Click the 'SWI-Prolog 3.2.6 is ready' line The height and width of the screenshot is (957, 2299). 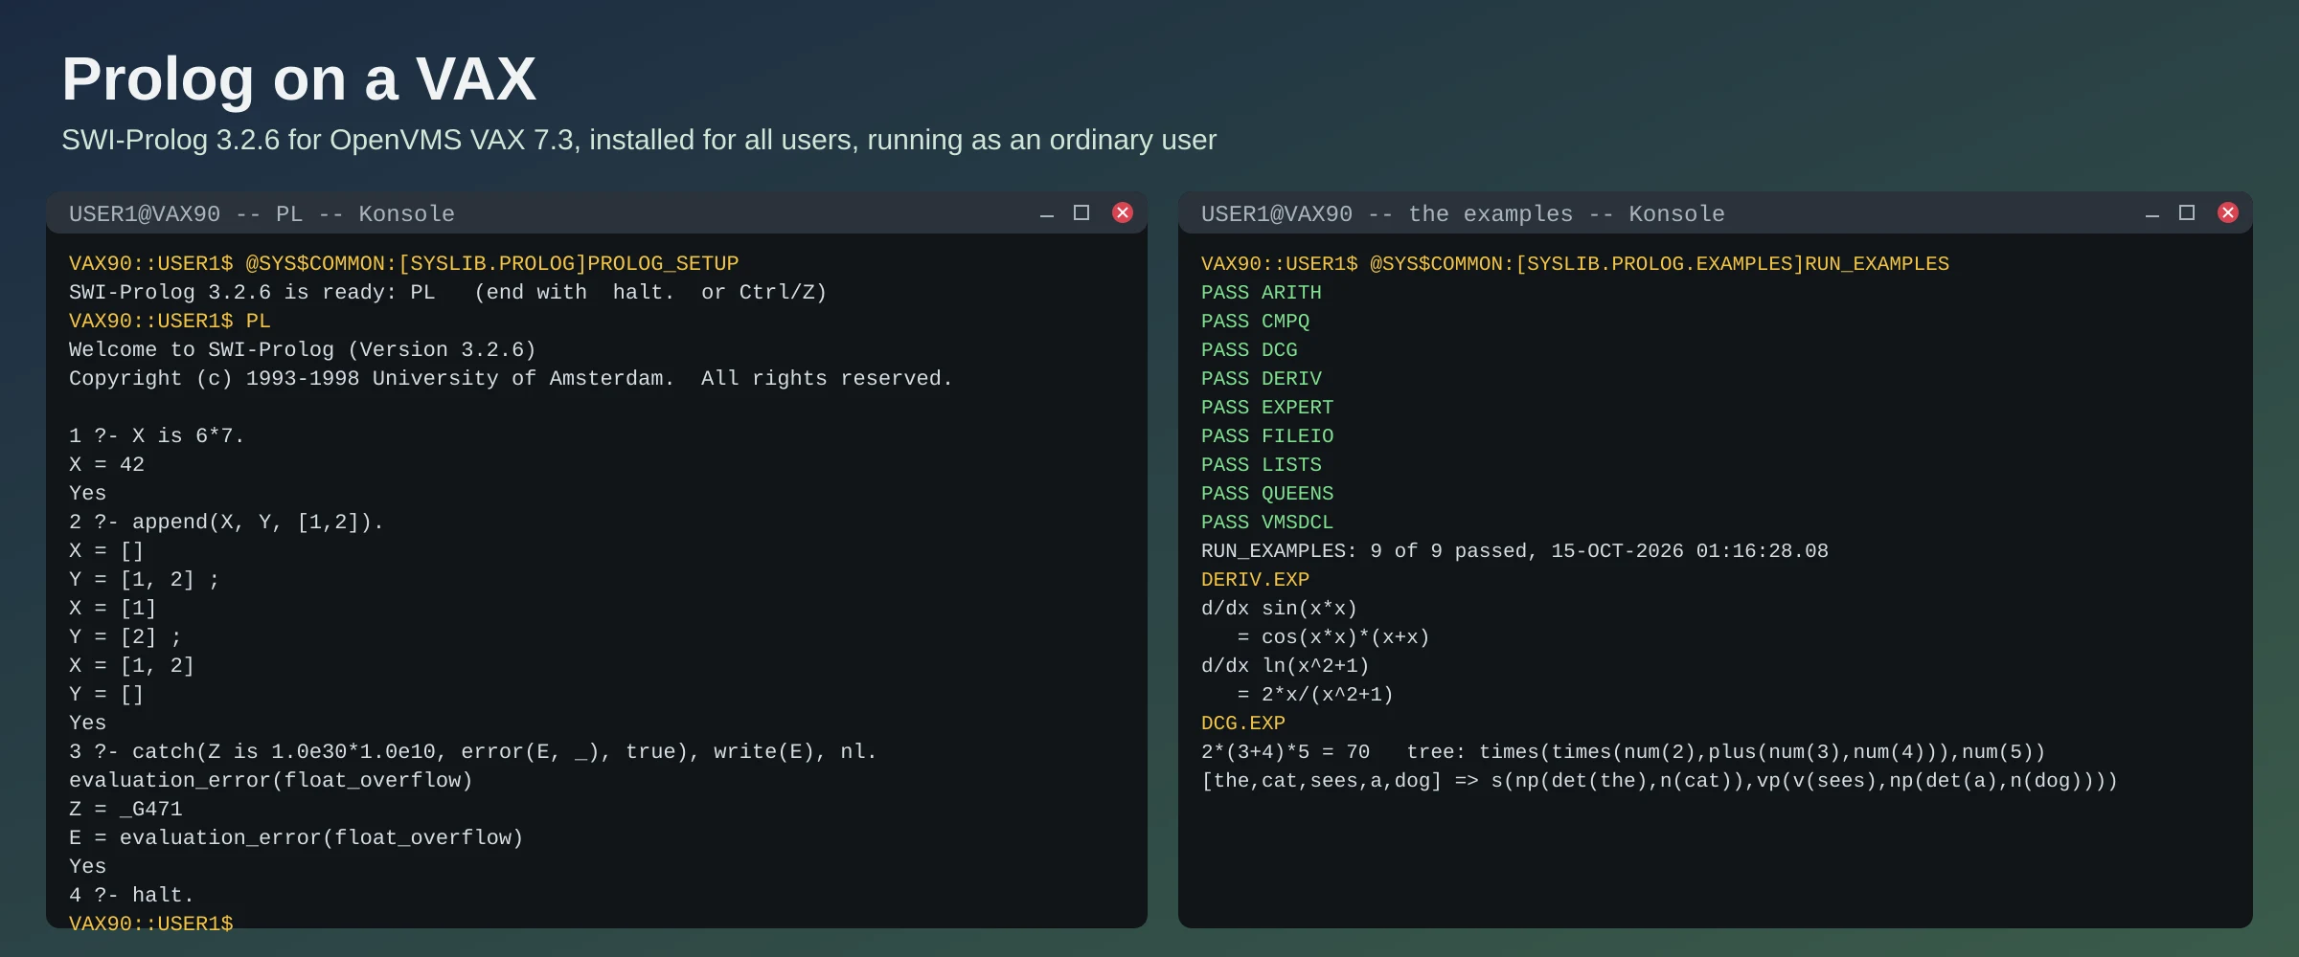pos(447,292)
